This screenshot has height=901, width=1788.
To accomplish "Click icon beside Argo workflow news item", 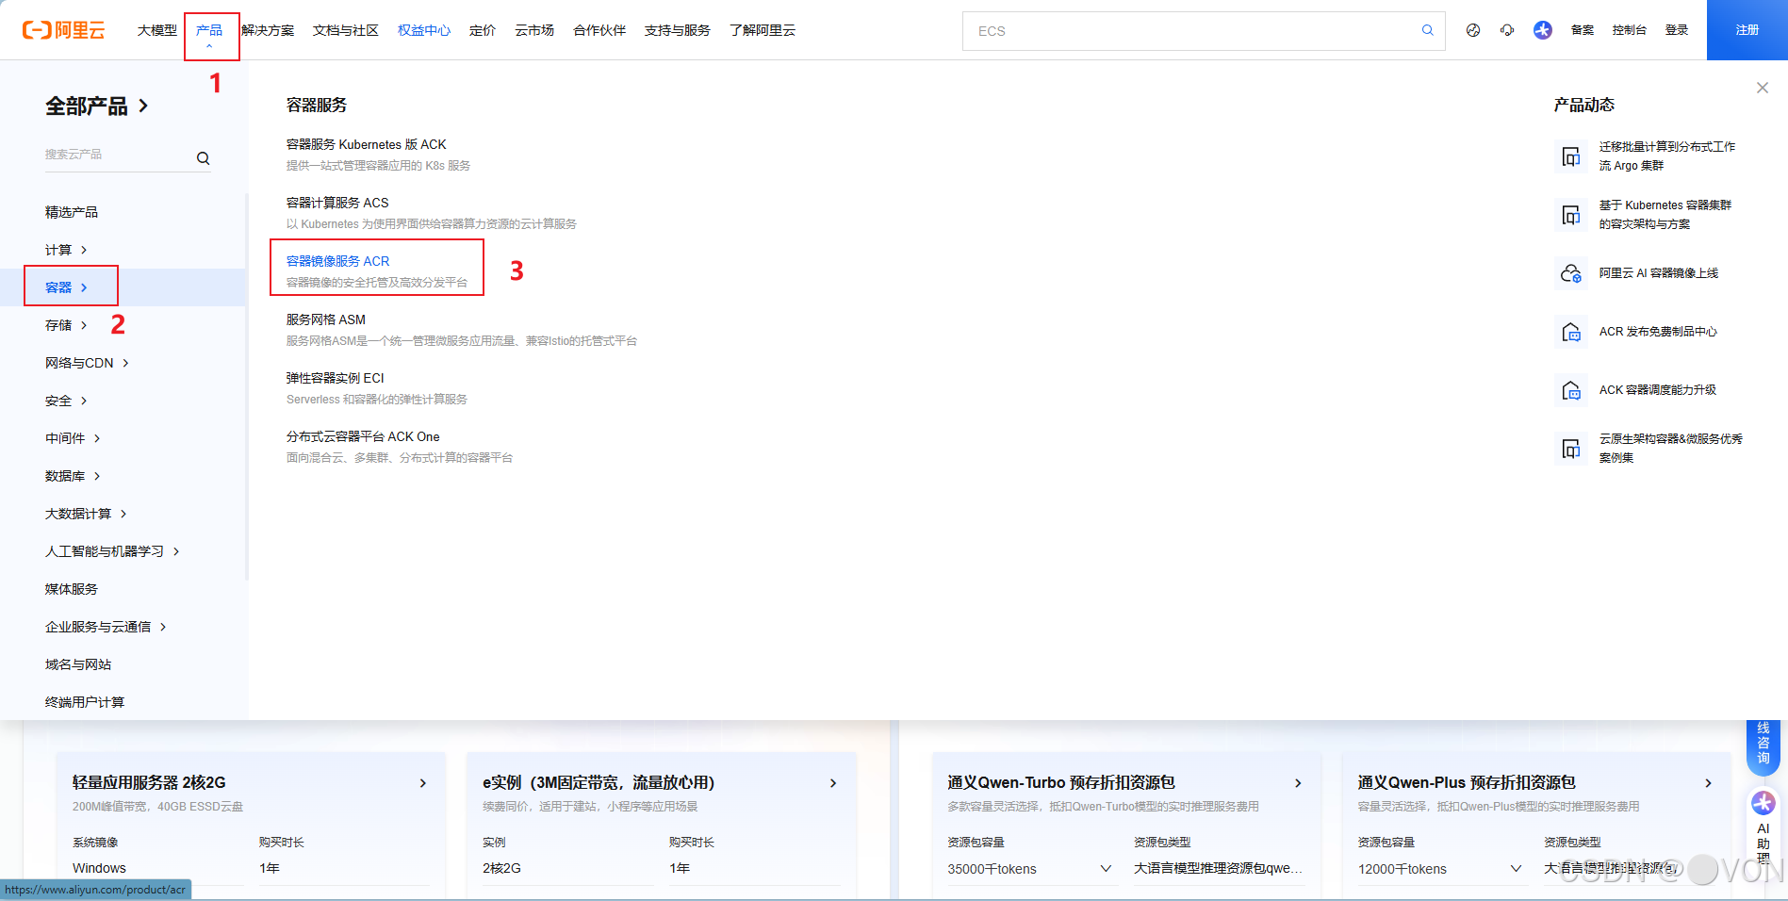I will [1571, 156].
